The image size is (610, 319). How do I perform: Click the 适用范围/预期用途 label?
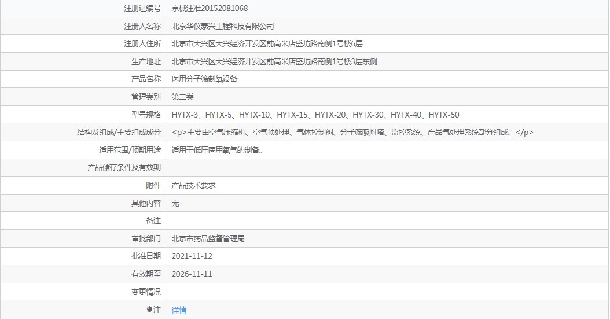pyautogui.click(x=130, y=150)
